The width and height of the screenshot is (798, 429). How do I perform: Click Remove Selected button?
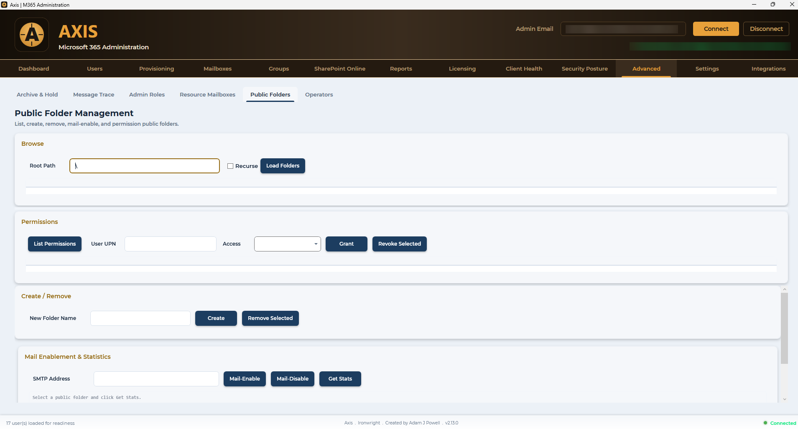click(x=270, y=318)
